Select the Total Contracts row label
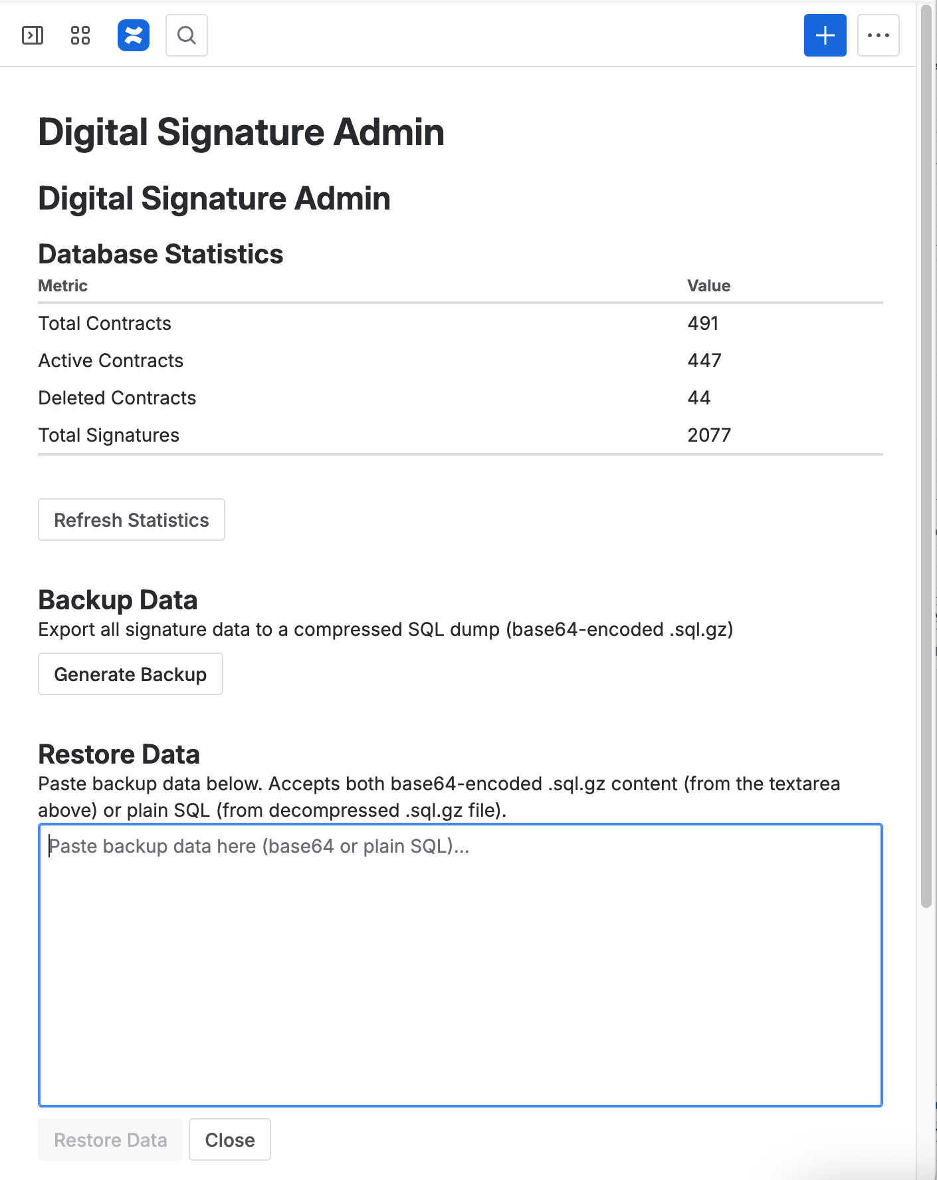Screen dimensions: 937x1180 [x=105, y=323]
